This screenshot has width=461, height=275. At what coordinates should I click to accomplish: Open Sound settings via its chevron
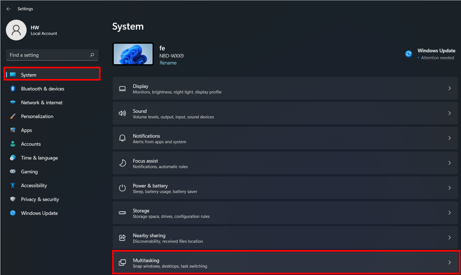(449, 113)
